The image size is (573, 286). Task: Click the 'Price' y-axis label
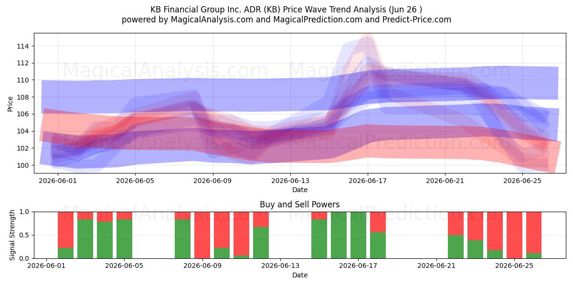[11, 103]
